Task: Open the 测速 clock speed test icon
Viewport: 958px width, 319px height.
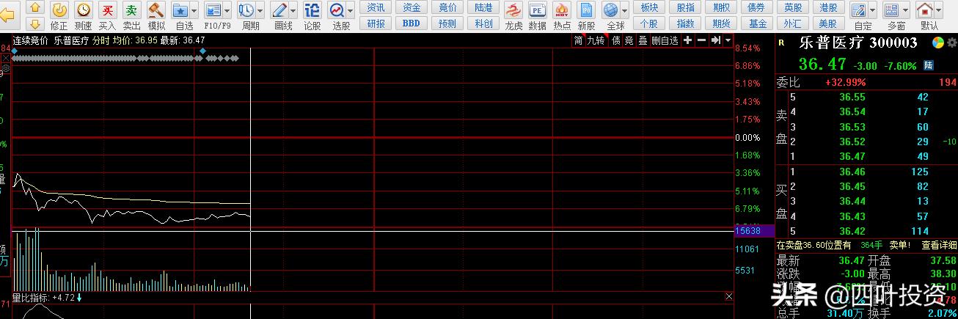Action: pyautogui.click(x=84, y=10)
